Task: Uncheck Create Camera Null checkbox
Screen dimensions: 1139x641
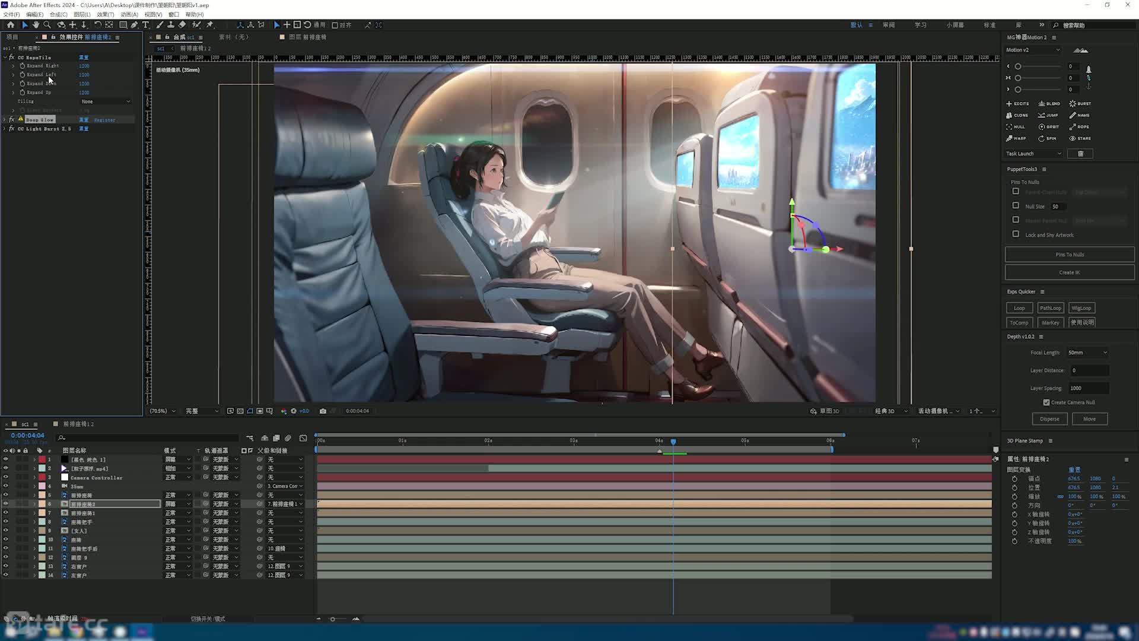Action: [1046, 402]
